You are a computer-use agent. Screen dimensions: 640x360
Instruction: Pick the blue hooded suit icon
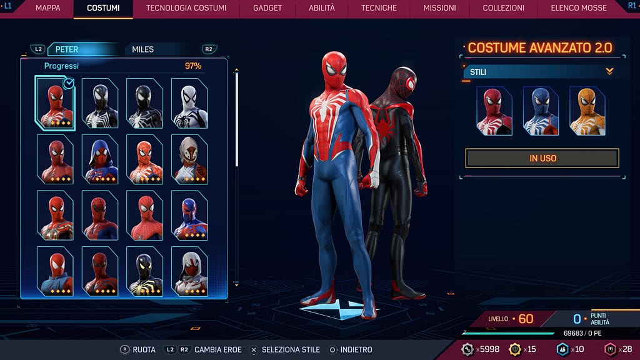[100, 159]
